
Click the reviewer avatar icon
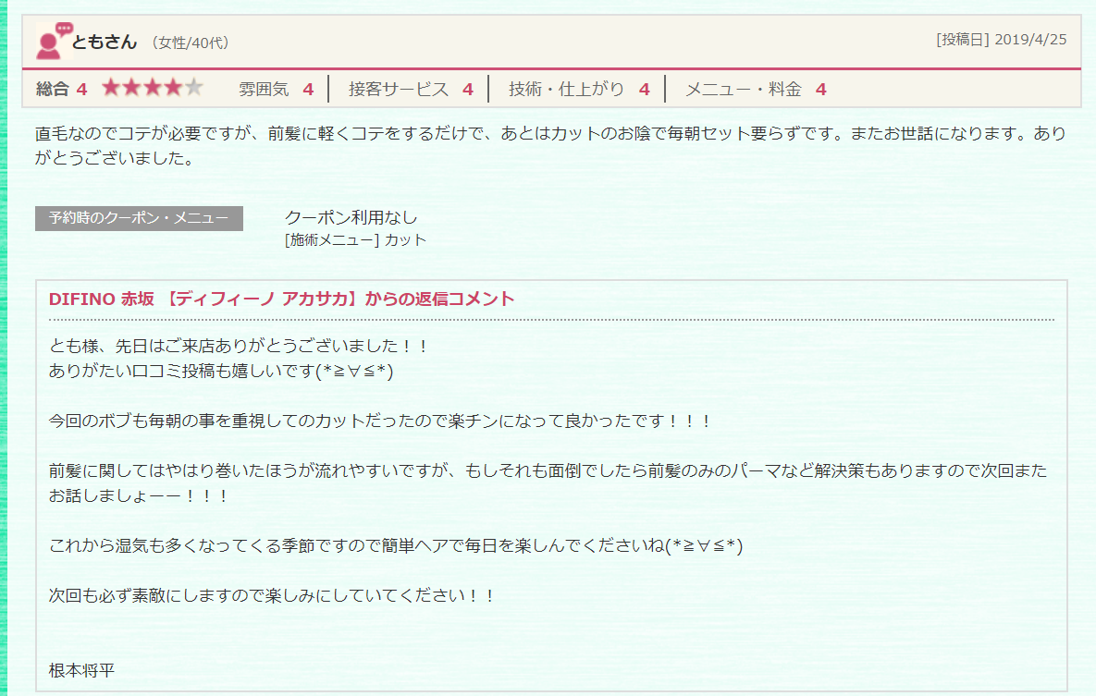coord(53,41)
